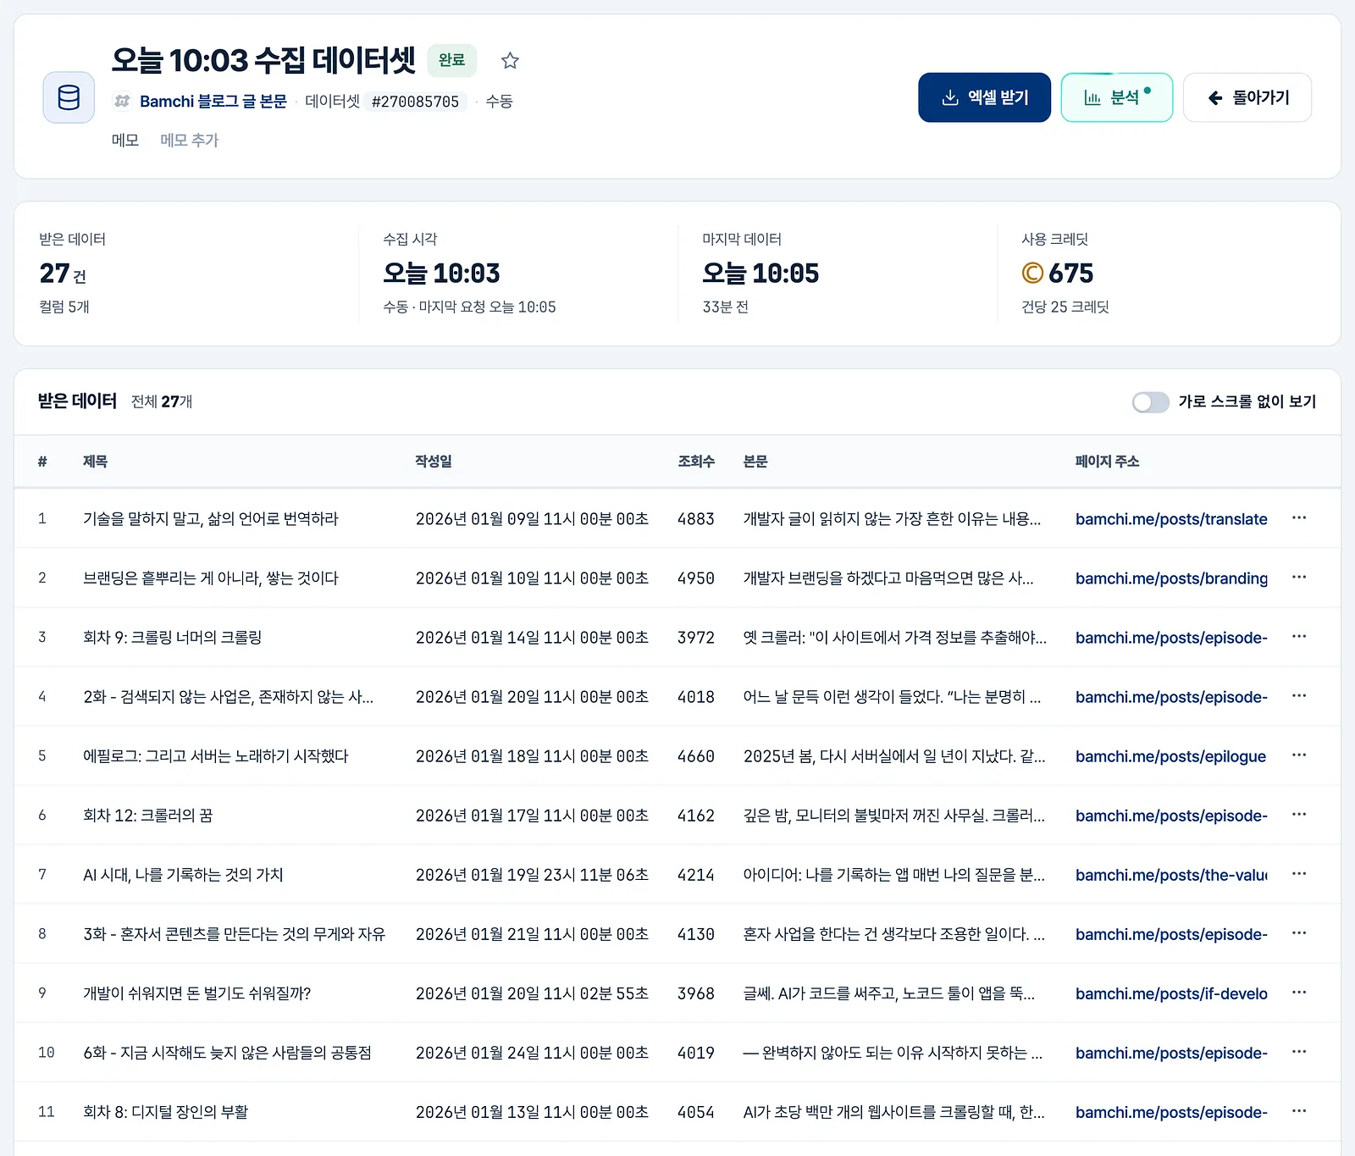The image size is (1355, 1156).
Task: Enable 가로 스크롤 없이 보기 toggle
Action: tap(1150, 401)
